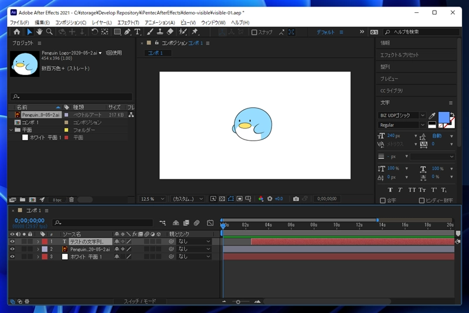This screenshot has width=469, height=313.
Task: Expand layer 3 ホワイト 平面 1 properties
Action: 38,257
